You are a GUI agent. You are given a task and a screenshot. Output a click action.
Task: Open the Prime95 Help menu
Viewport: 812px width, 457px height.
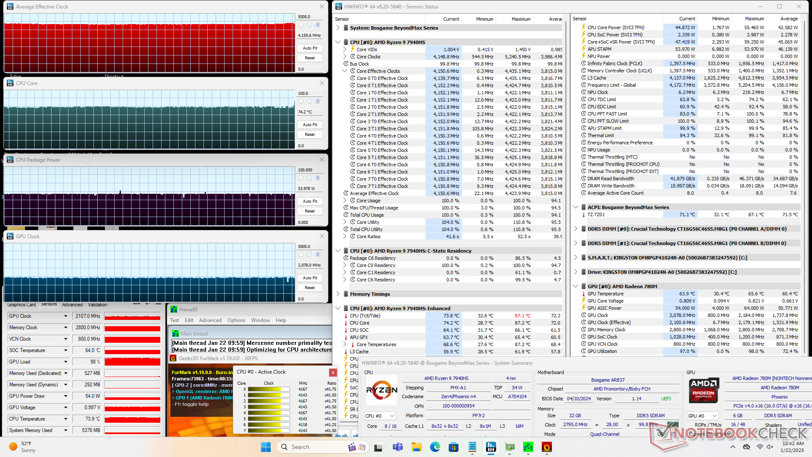tap(281, 320)
